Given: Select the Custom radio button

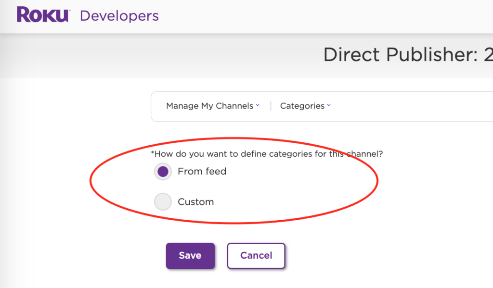Looking at the screenshot, I should (163, 202).
